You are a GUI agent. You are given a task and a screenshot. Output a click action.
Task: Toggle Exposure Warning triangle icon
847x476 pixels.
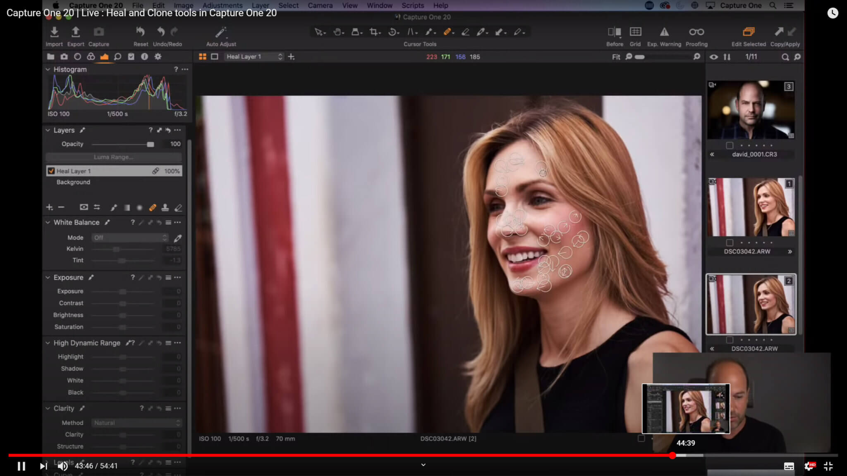664,32
